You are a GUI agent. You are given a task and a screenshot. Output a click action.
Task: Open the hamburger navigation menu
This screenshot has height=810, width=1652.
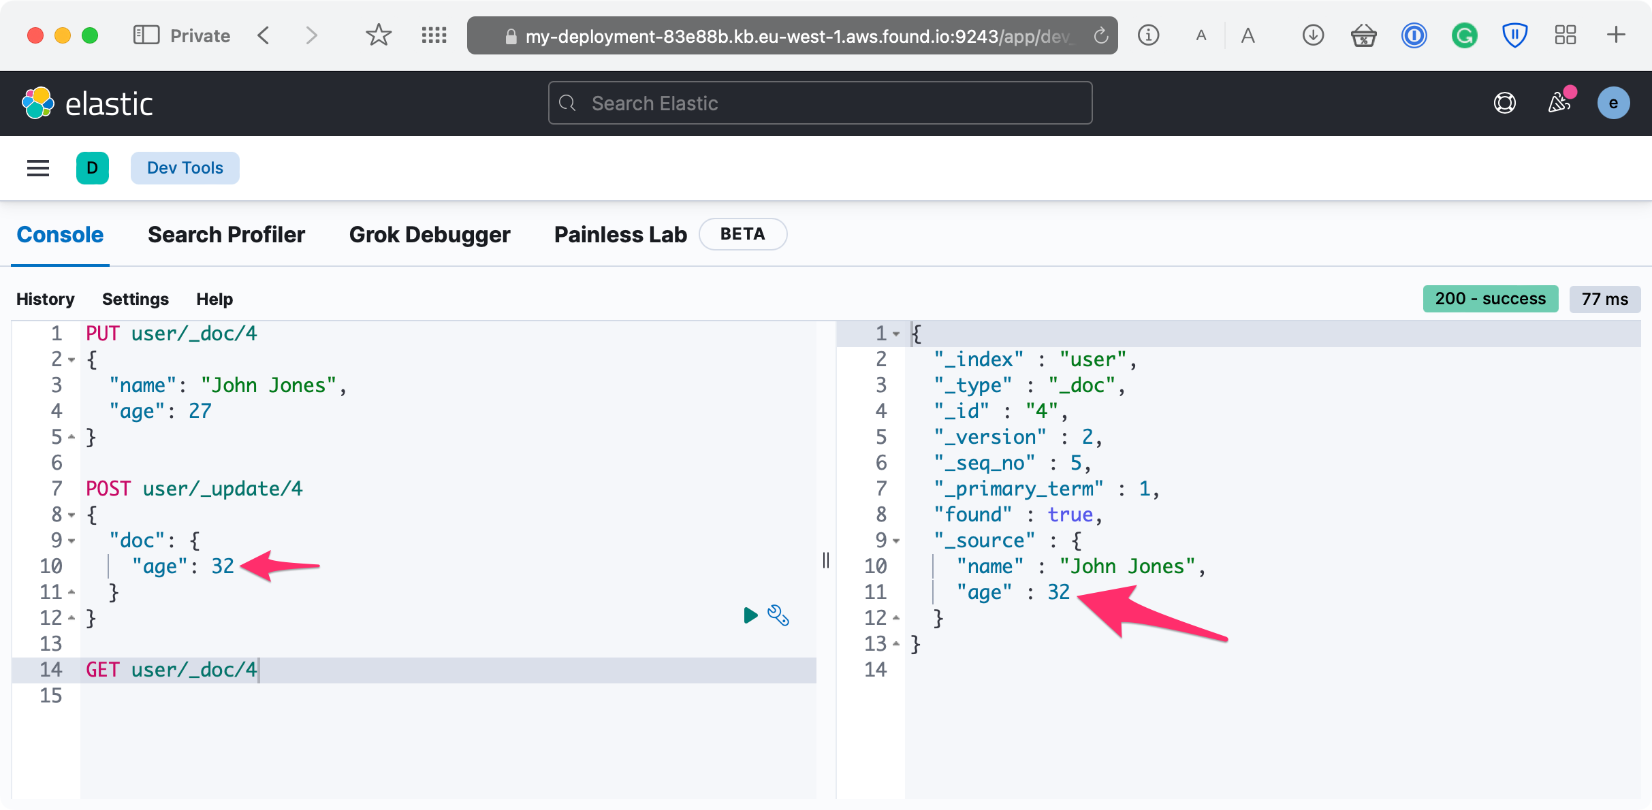click(38, 168)
